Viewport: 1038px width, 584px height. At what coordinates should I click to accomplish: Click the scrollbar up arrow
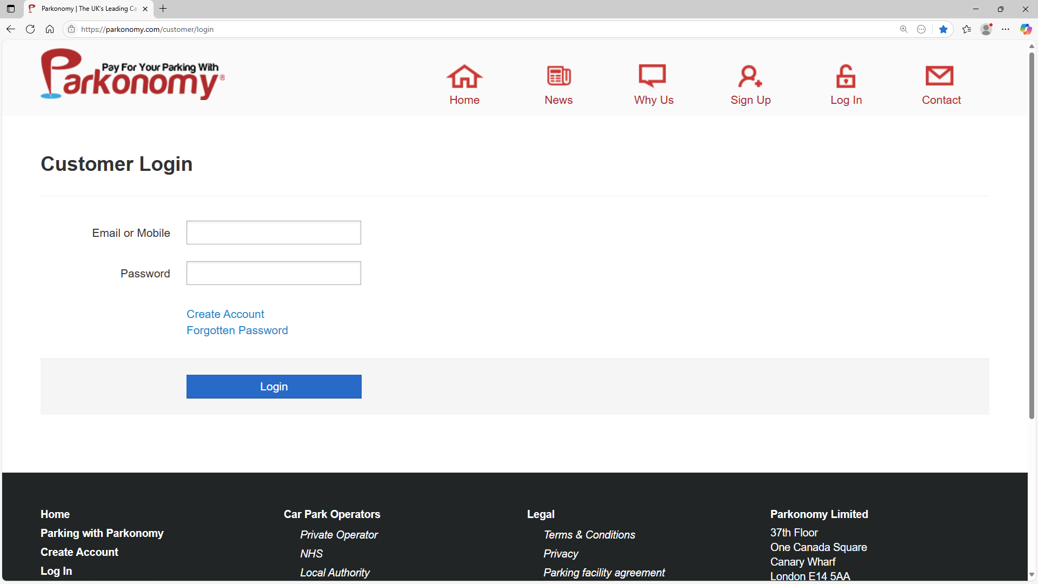point(1032,46)
